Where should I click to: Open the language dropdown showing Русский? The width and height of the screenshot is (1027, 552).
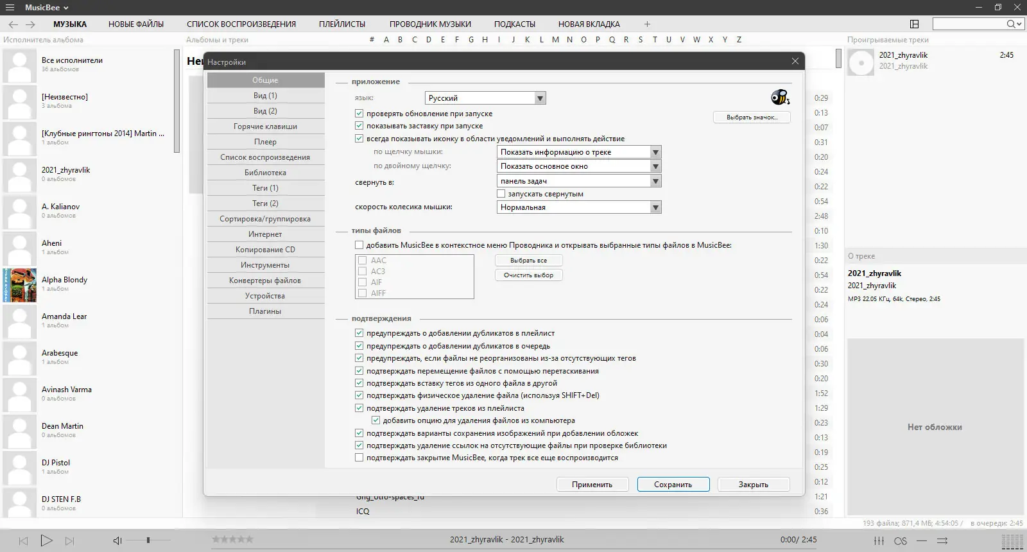point(540,98)
